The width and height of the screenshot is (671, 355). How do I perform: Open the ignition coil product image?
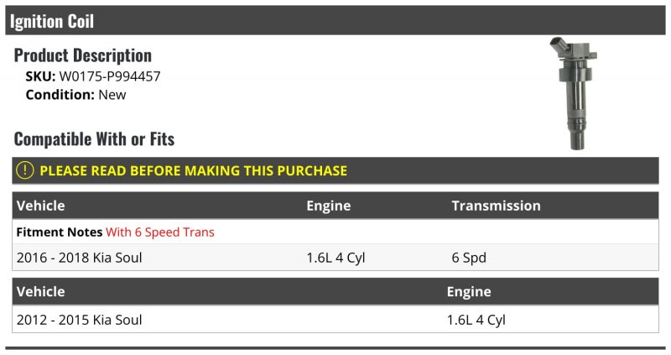(x=574, y=94)
